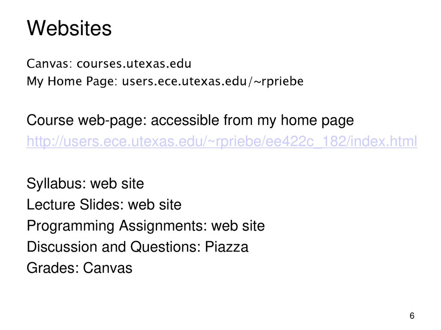Click the Websites slide title

pos(69,28)
